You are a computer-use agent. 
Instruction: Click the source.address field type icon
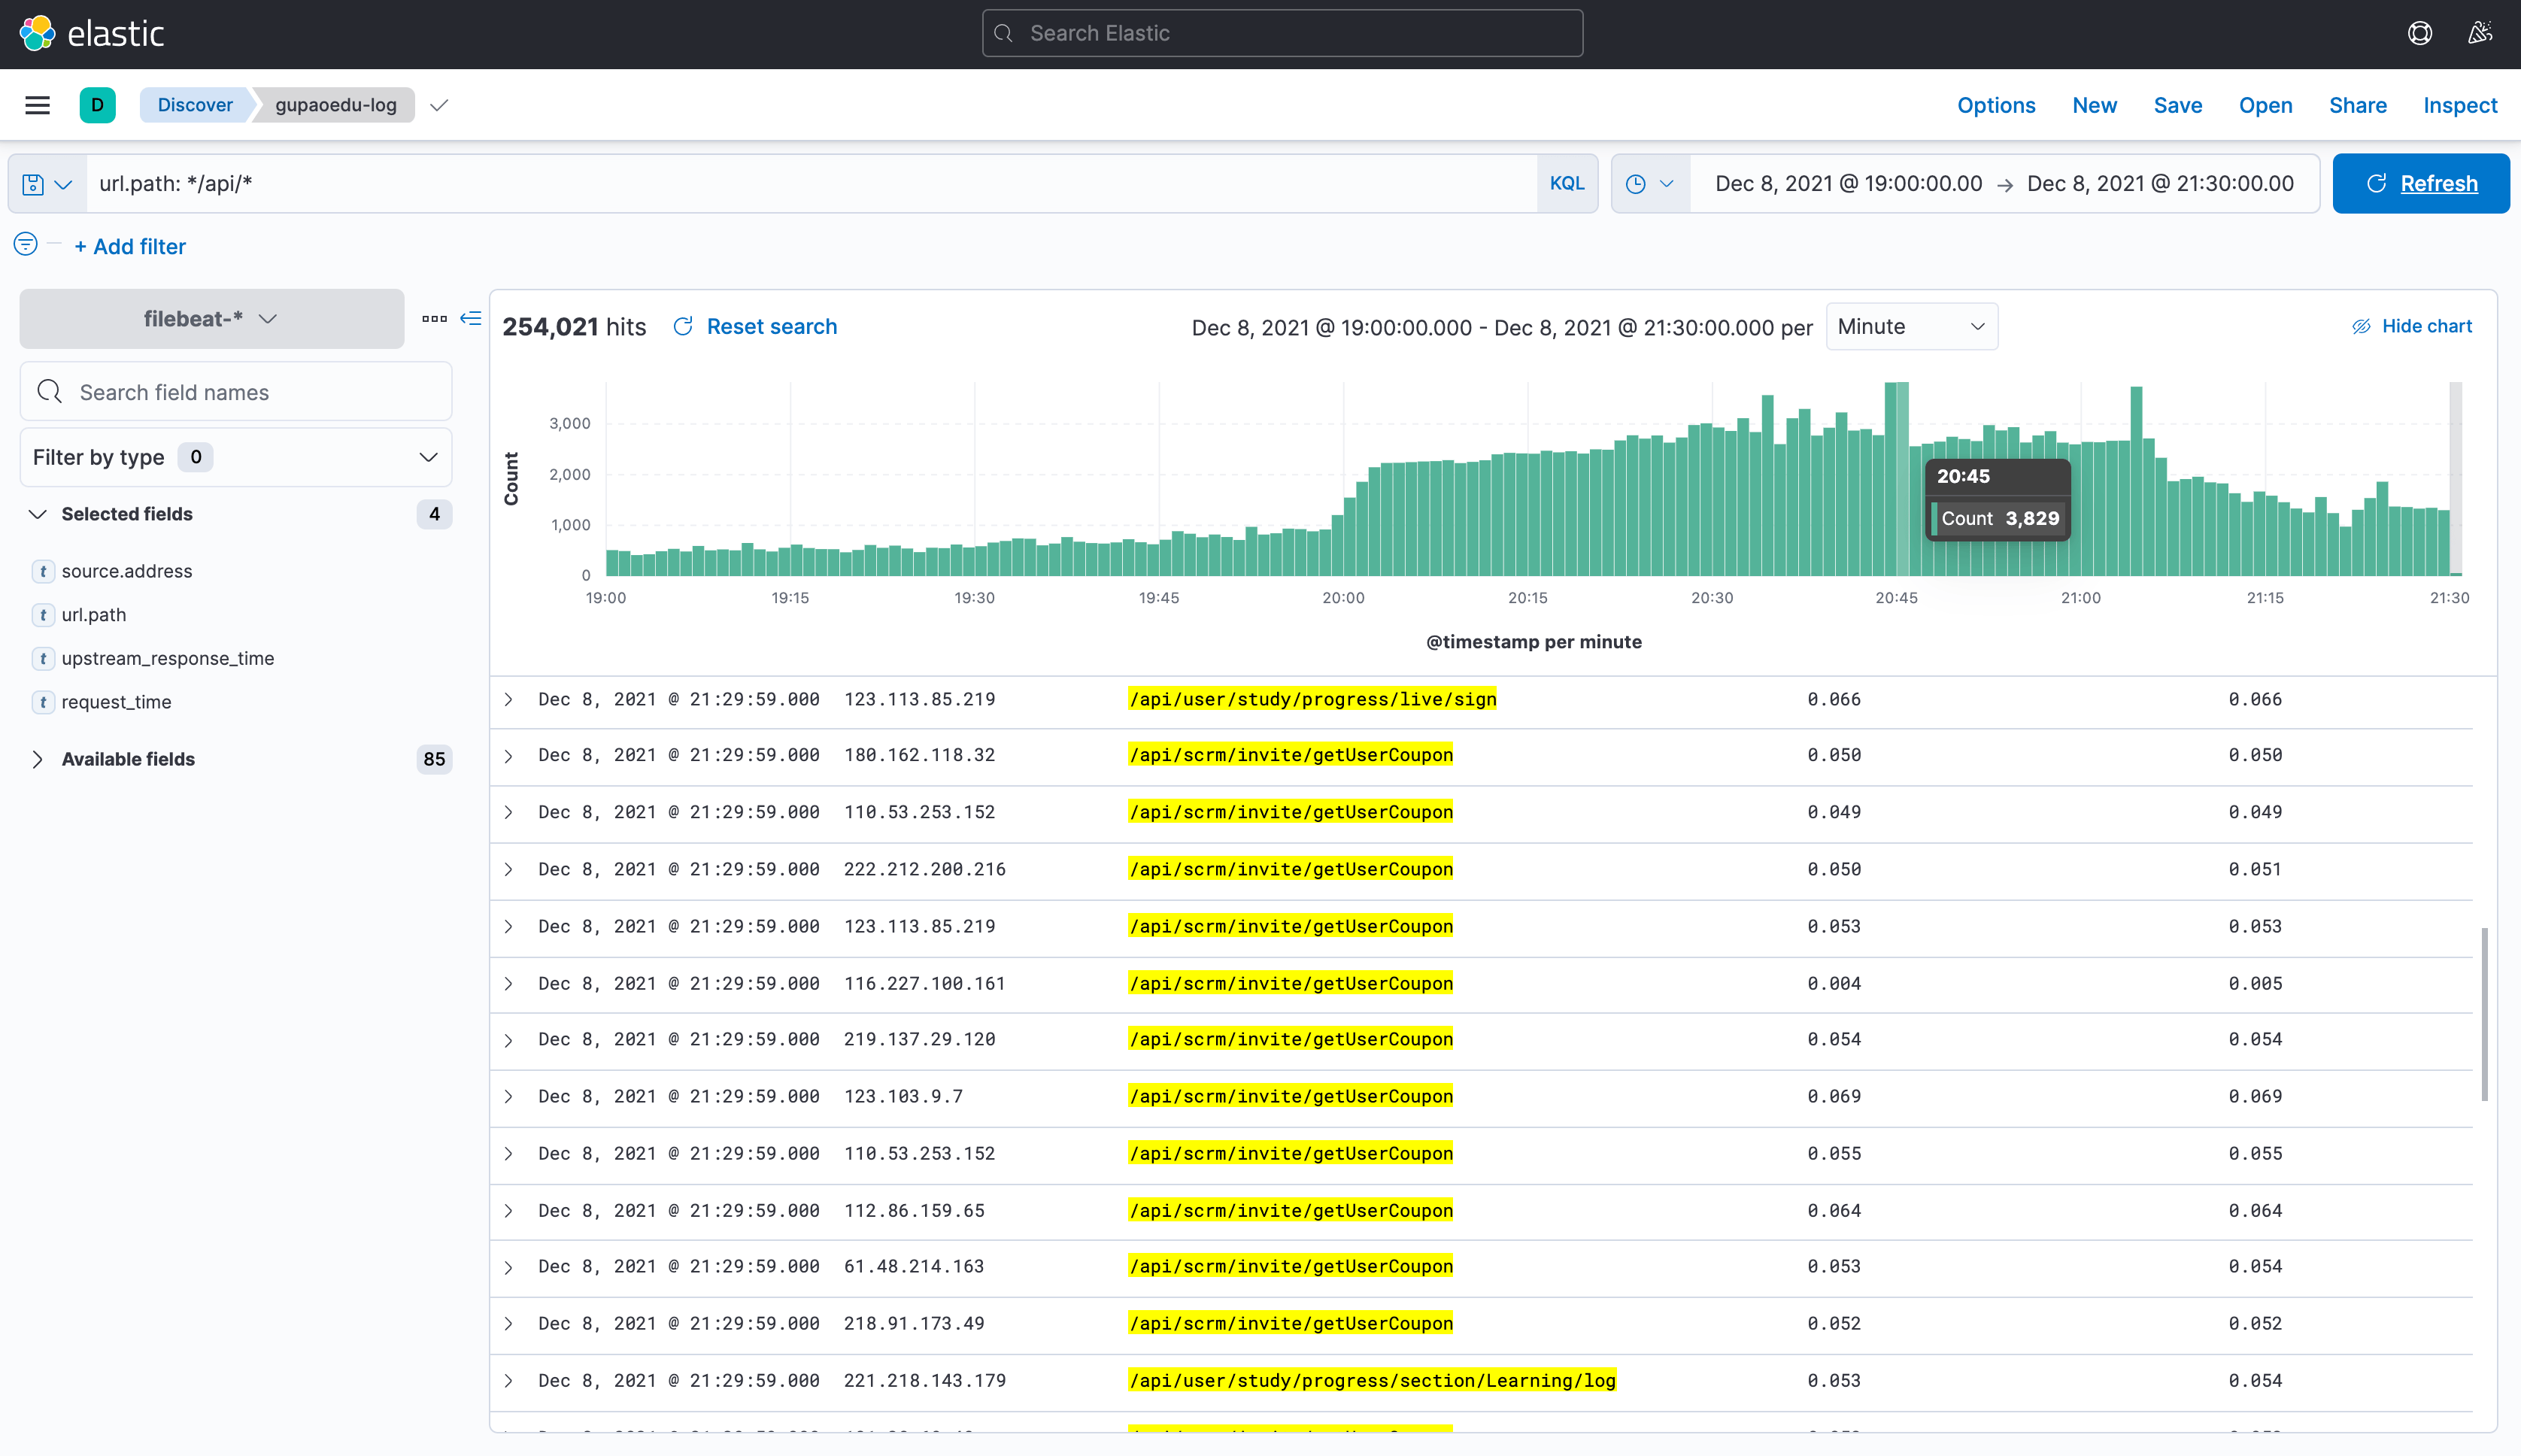[43, 571]
